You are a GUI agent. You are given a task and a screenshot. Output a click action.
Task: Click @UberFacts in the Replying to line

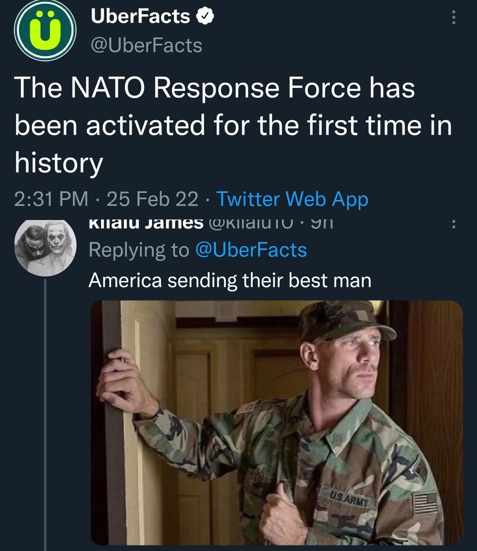[251, 249]
